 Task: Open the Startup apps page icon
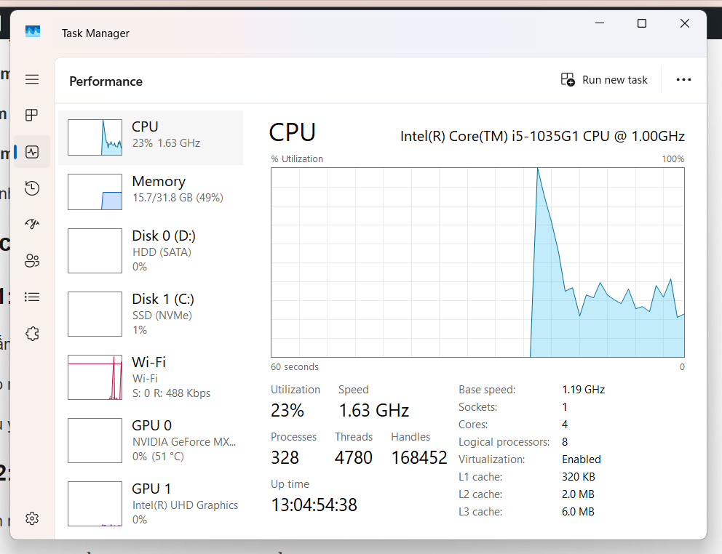click(x=32, y=225)
